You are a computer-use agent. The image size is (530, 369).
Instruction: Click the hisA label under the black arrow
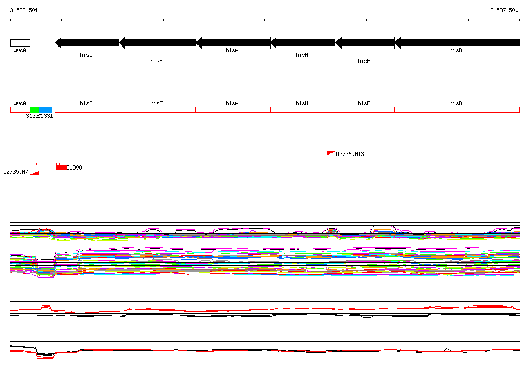[x=232, y=50]
